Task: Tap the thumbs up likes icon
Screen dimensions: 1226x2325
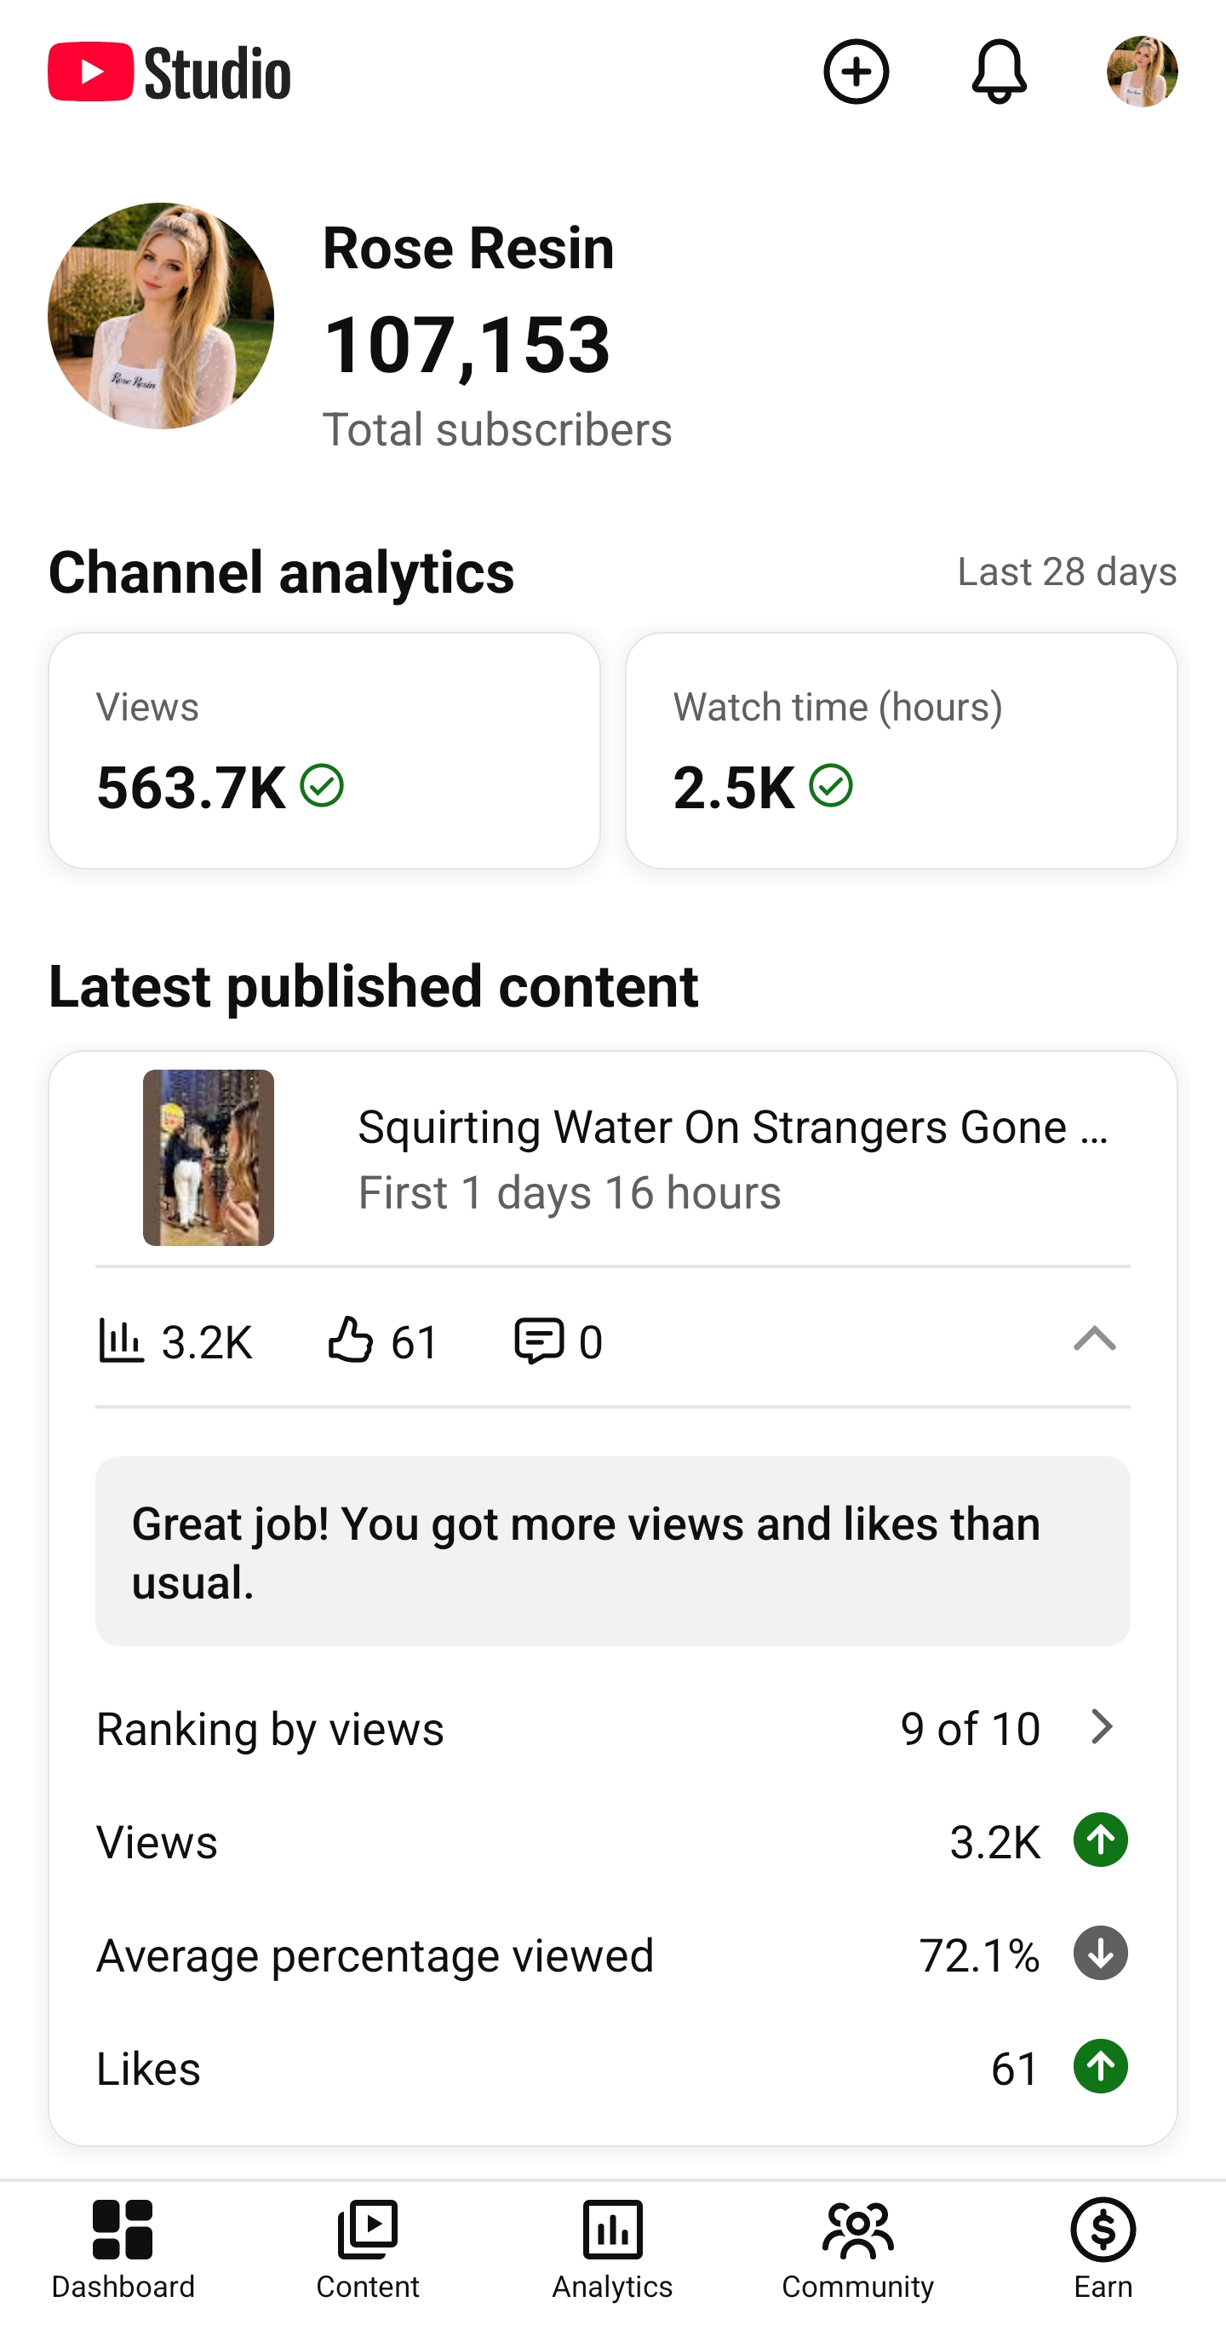Action: pyautogui.click(x=350, y=1340)
